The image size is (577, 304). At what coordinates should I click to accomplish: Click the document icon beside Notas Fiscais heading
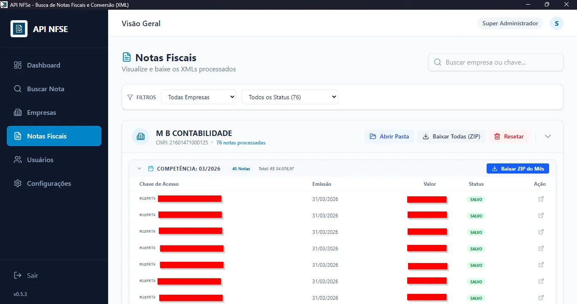tap(126, 57)
